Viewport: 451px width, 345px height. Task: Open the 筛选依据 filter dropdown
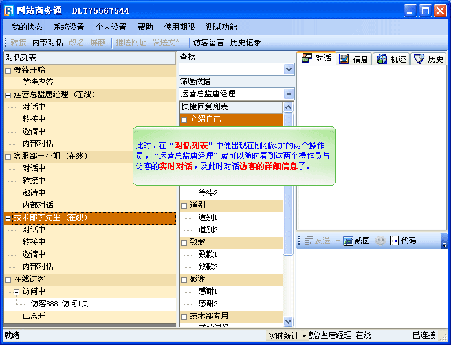[289, 94]
